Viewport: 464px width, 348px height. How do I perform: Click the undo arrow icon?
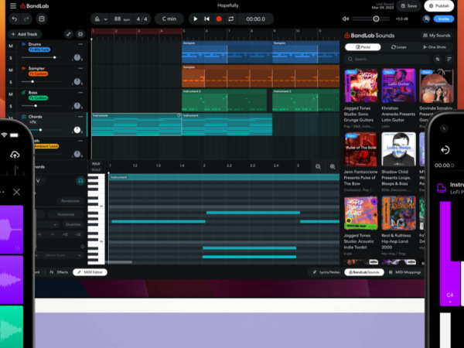pos(15,19)
